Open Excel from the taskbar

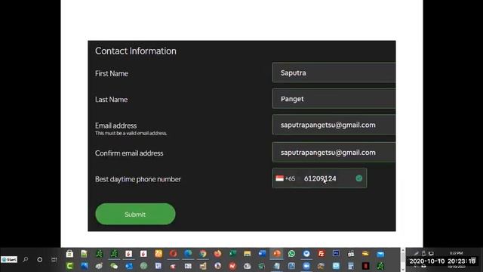232,254
